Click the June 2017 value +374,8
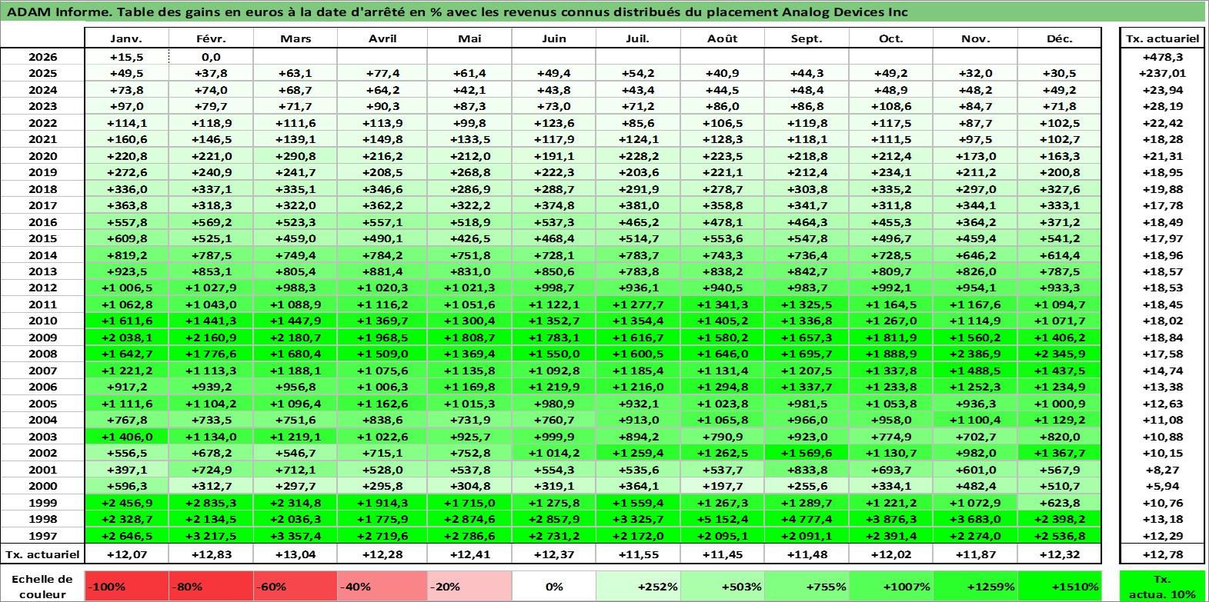This screenshot has height=602, width=1209. pos(553,205)
